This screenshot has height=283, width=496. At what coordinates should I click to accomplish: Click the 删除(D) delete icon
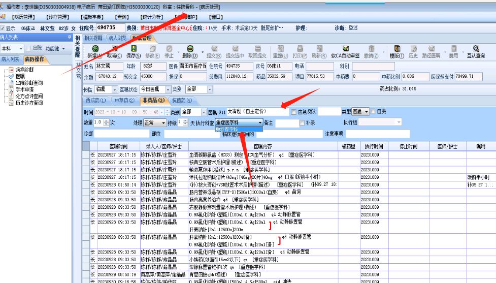click(x=190, y=49)
